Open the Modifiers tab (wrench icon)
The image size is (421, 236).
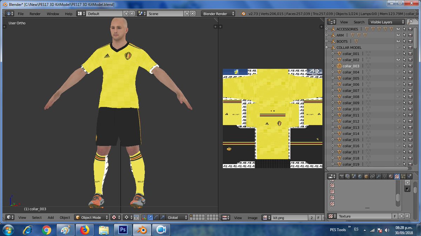(x=379, y=177)
